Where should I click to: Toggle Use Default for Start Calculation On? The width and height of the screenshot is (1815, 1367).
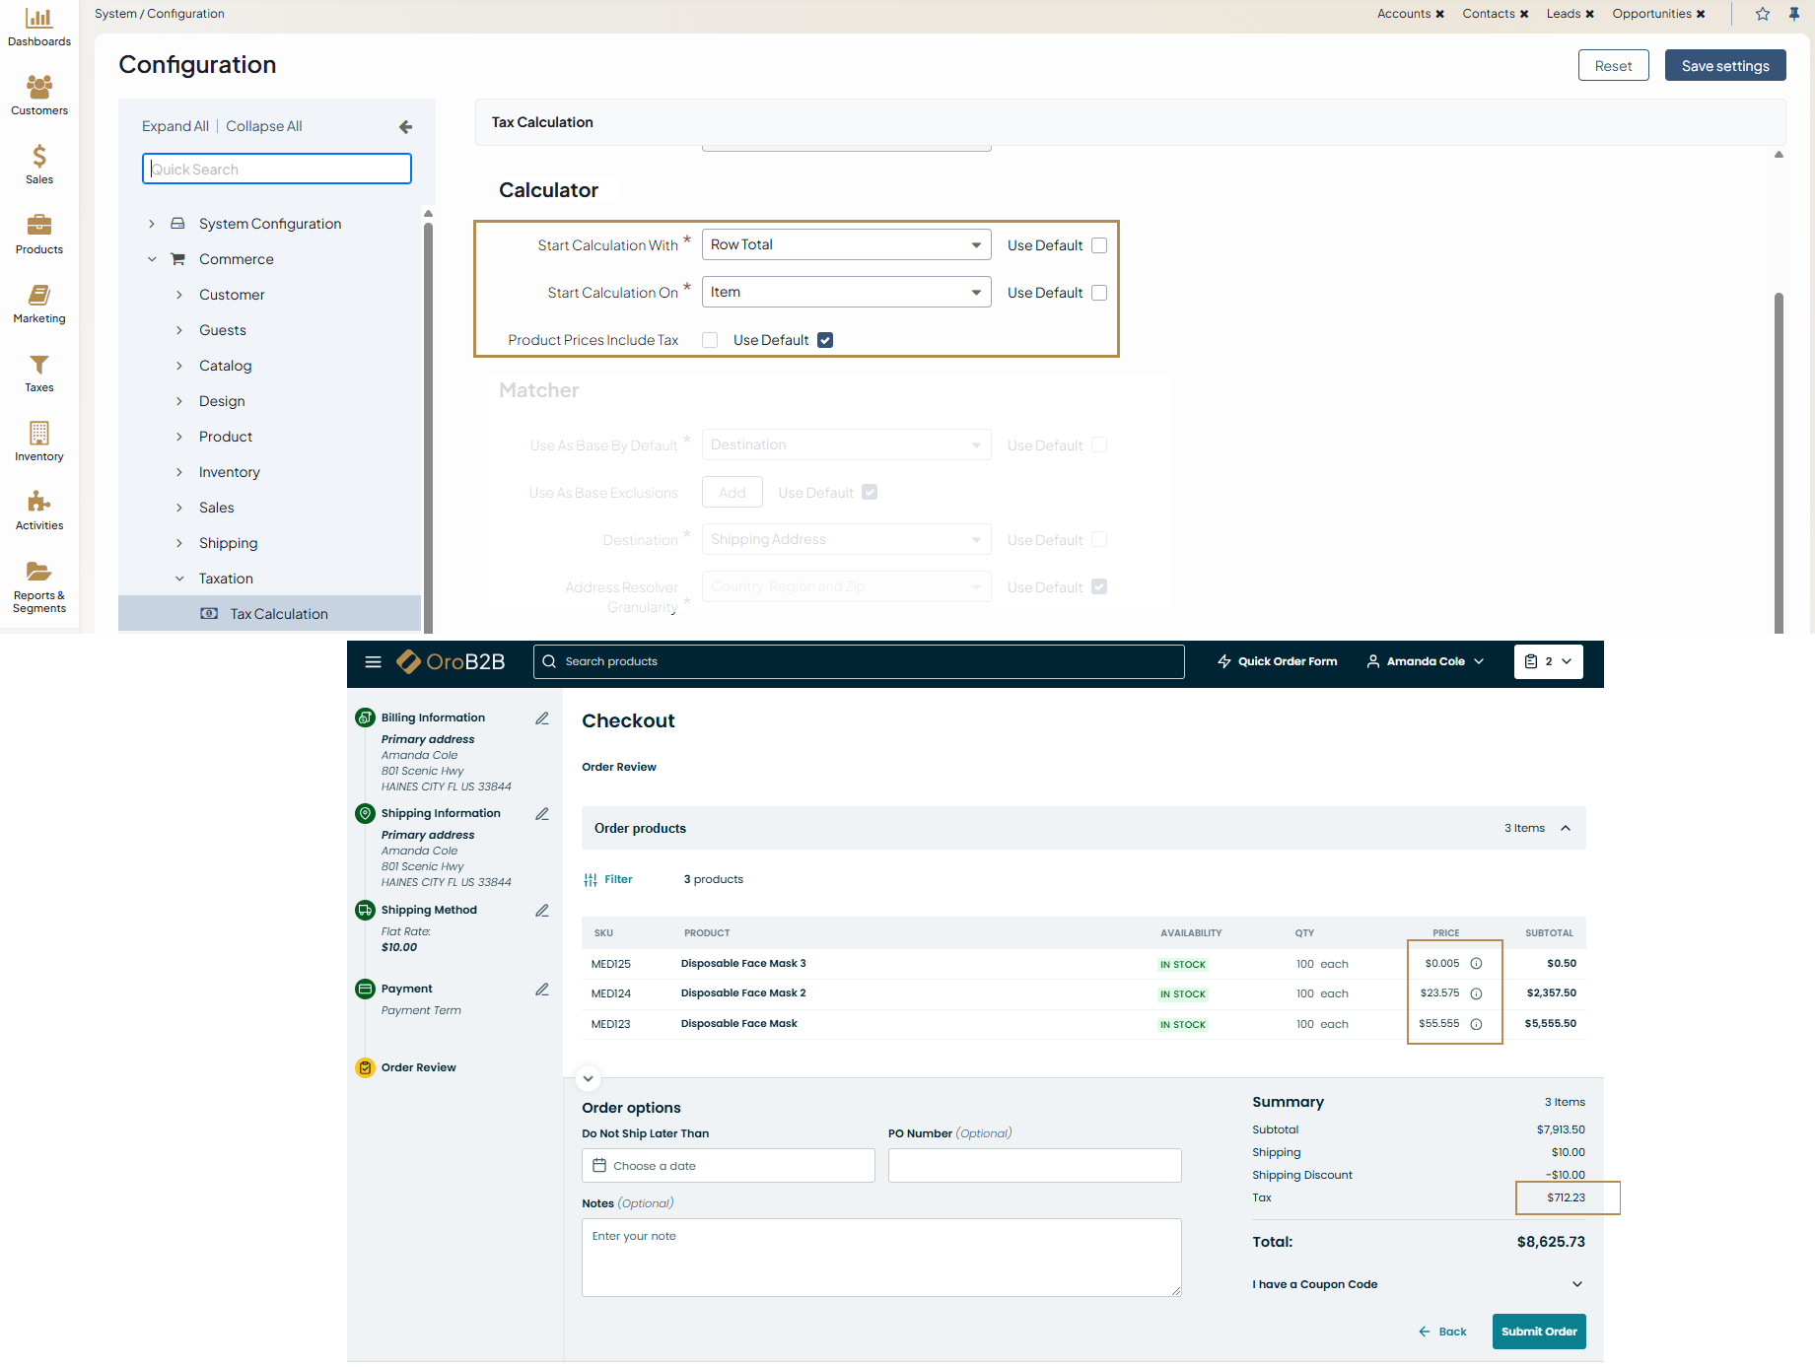pyautogui.click(x=1099, y=293)
